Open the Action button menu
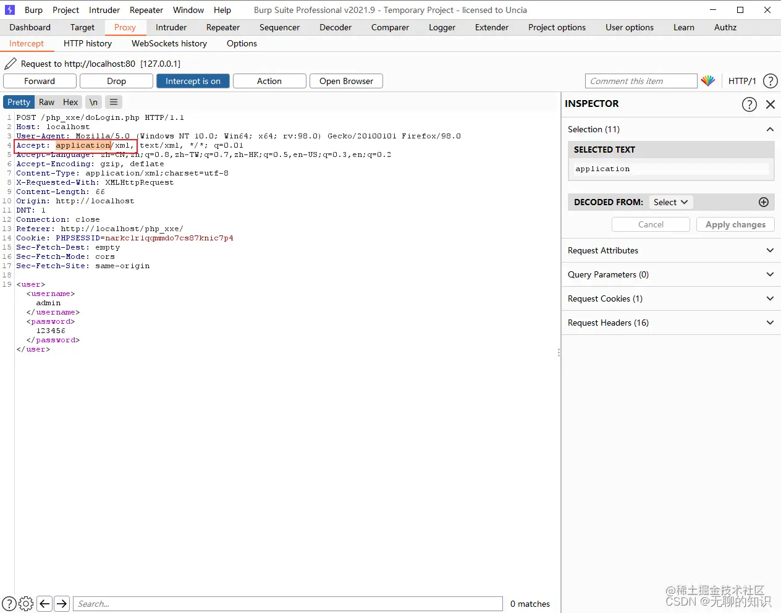The image size is (781, 613). click(269, 81)
